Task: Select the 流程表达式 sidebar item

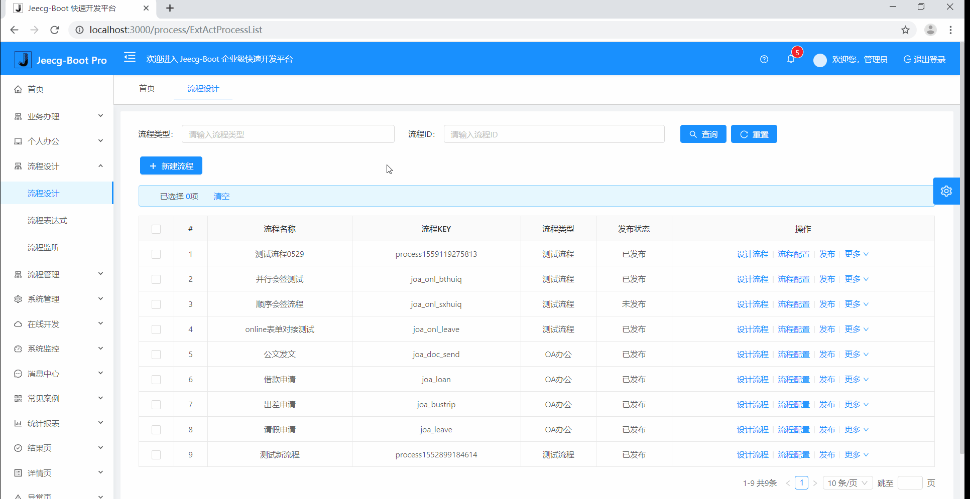Action: click(x=48, y=220)
